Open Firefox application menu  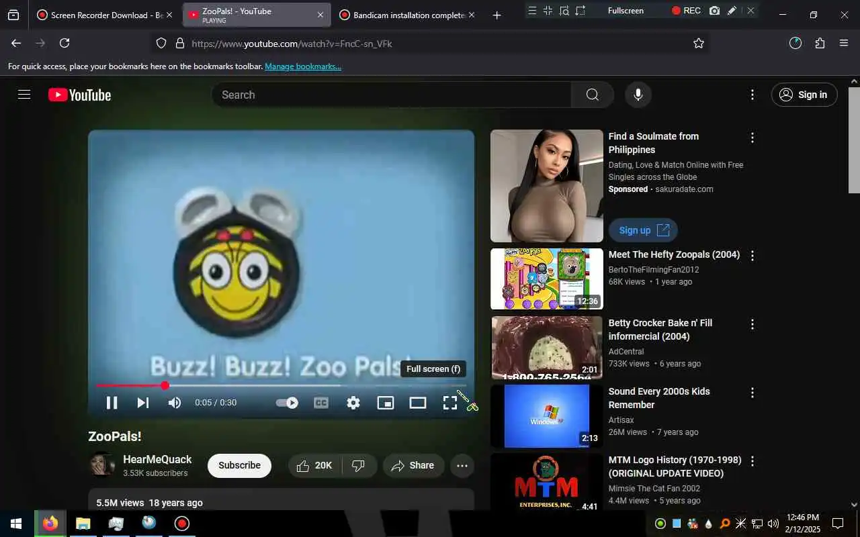844,43
